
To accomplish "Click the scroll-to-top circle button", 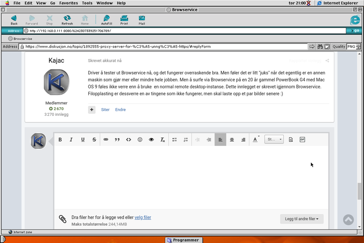I will coord(348,219).
